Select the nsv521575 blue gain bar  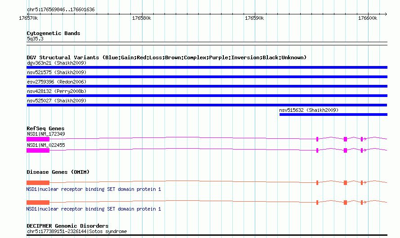[x=207, y=77]
